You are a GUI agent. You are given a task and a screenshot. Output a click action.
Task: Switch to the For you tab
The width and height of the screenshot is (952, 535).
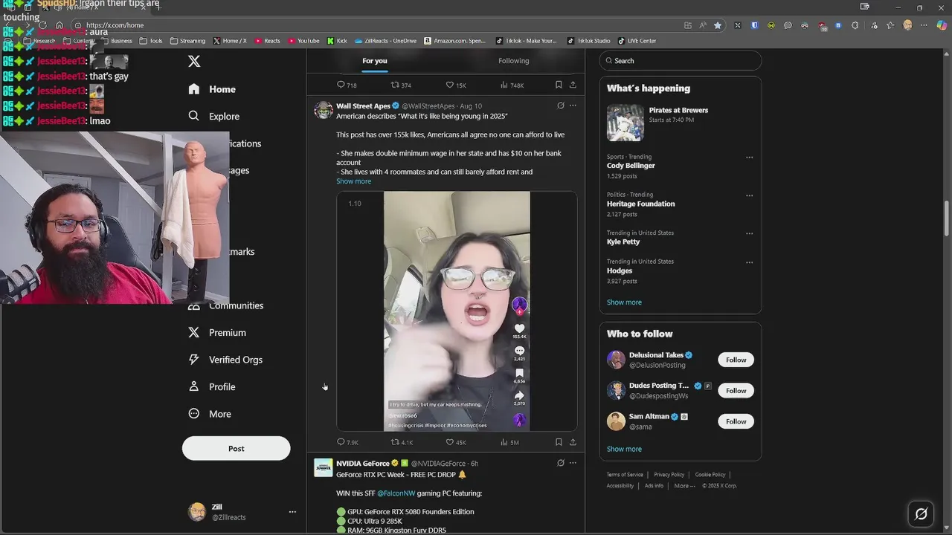click(375, 61)
